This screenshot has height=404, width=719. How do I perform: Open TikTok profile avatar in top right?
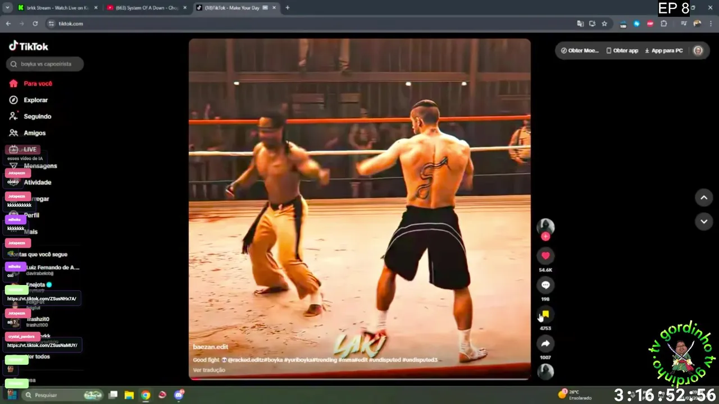698,50
